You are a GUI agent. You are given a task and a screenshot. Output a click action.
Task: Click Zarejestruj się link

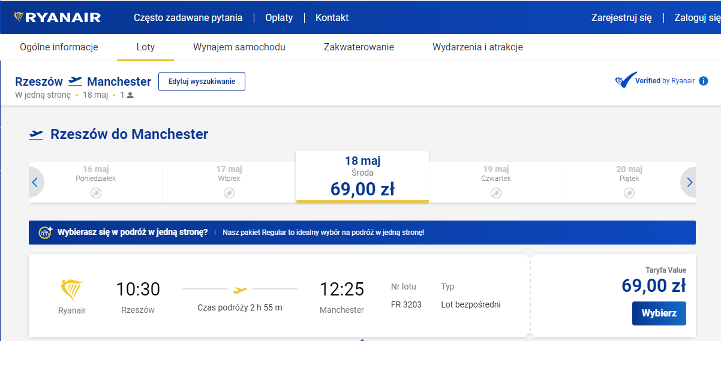[x=621, y=18]
